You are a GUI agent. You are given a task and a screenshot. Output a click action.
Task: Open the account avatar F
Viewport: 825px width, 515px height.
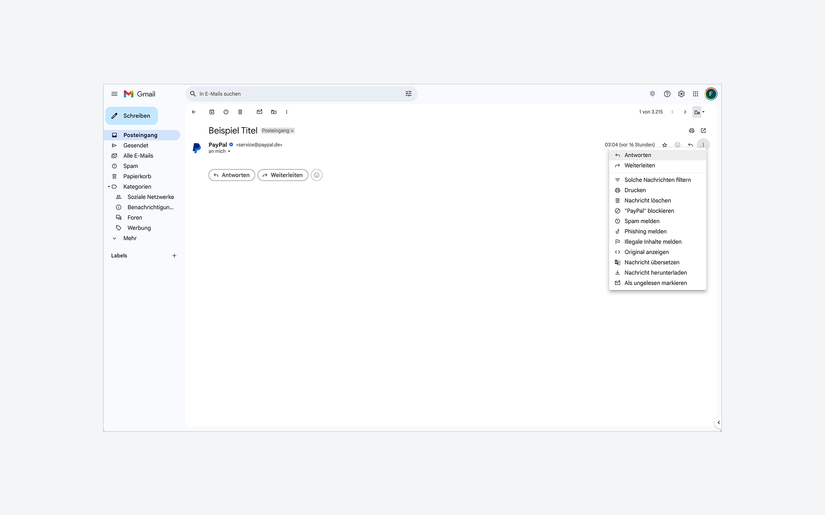[x=711, y=94]
